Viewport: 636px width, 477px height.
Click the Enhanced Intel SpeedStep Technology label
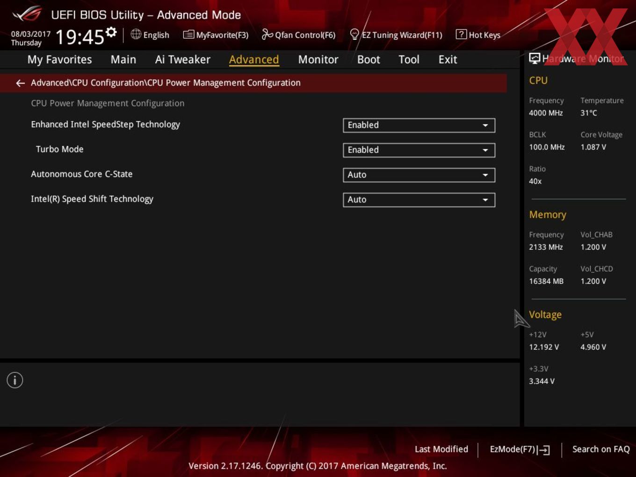[x=105, y=124]
